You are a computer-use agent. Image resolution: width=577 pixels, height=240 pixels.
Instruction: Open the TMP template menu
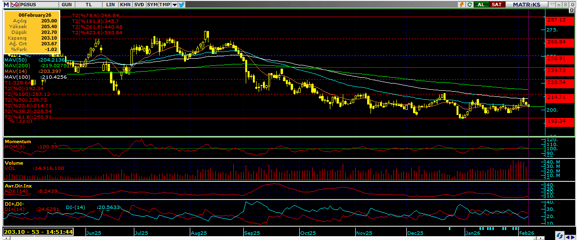[x=164, y=4]
